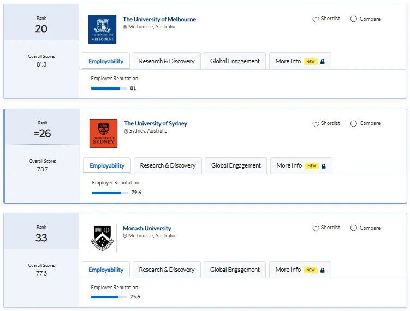This screenshot has height=311, width=410.
Task: Select Compare radio for University of Melbourne
Action: point(354,19)
